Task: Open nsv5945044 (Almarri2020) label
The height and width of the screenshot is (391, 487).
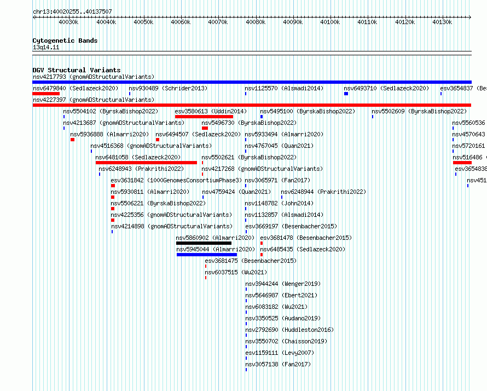Action: (216, 249)
